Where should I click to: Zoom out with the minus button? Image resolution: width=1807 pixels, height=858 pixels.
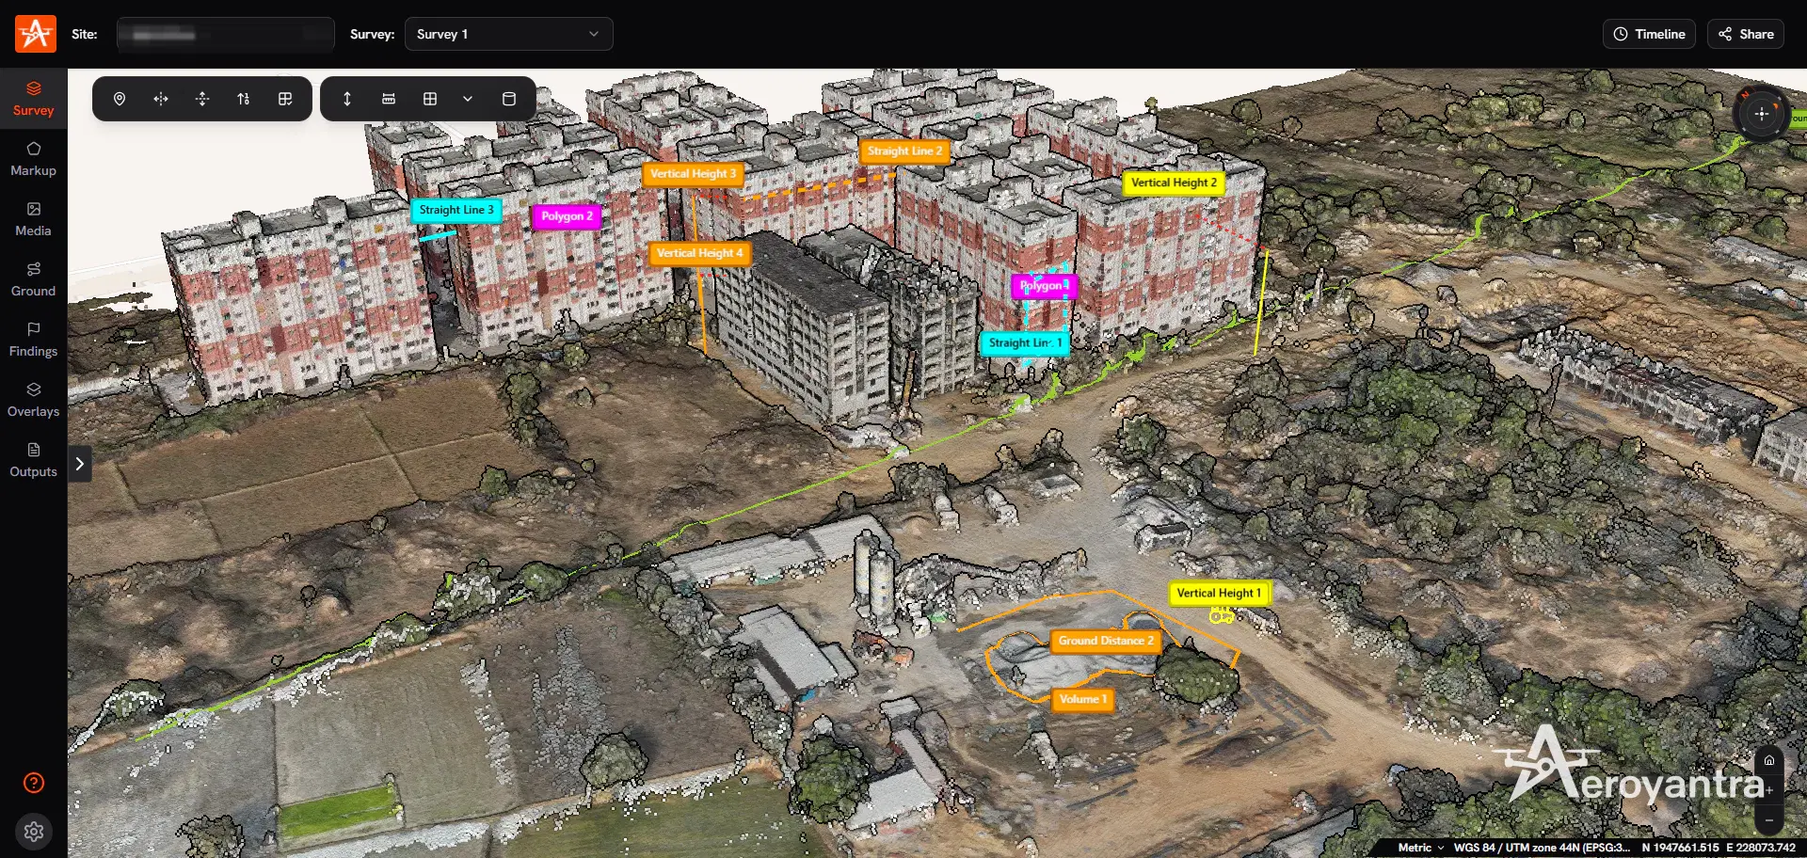tap(1769, 820)
